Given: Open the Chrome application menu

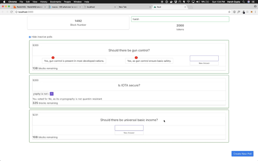Looking at the screenshot, I should tap(13, 2).
